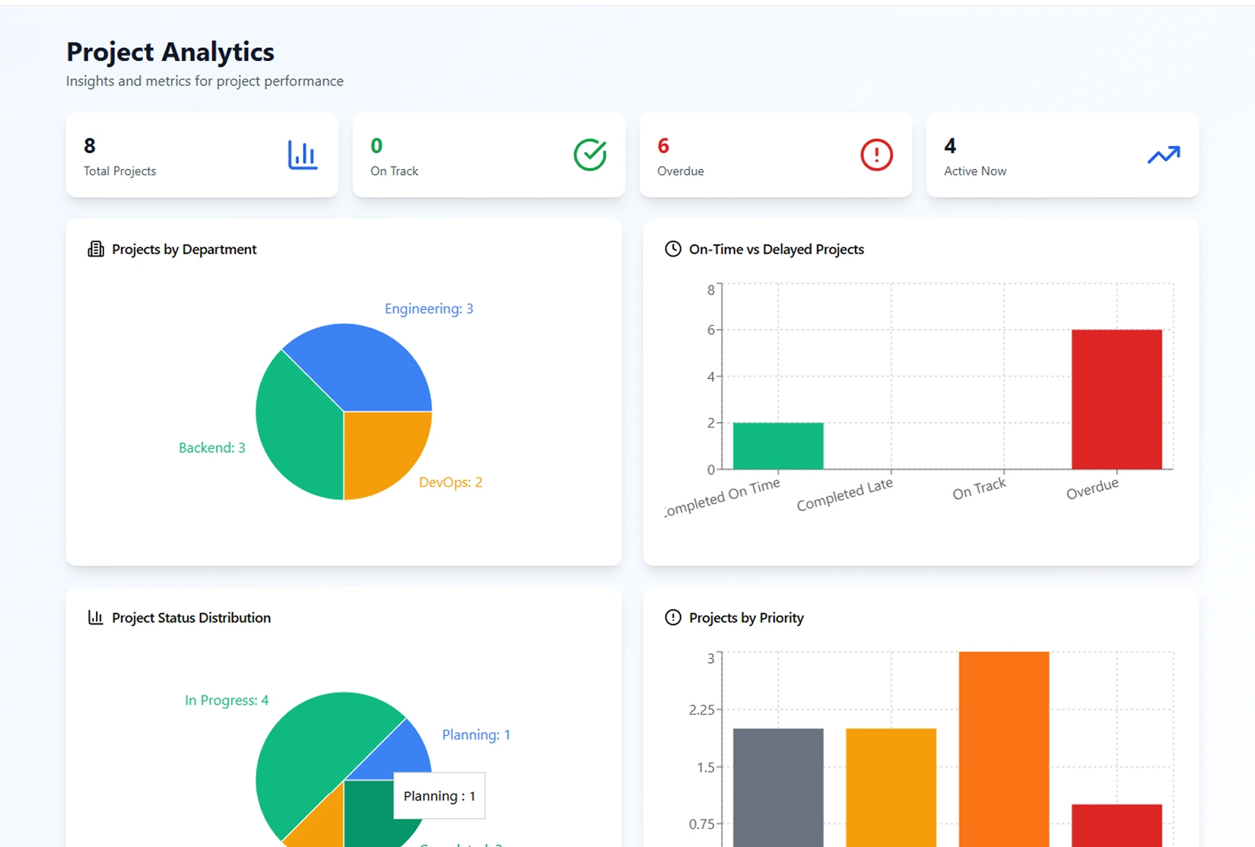The height and width of the screenshot is (847, 1255).
Task: Click the Overdue red alert icon
Action: [x=876, y=155]
